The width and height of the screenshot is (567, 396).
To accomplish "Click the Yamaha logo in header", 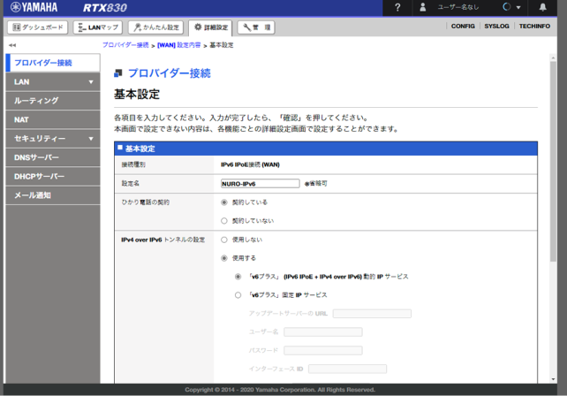I will (34, 8).
